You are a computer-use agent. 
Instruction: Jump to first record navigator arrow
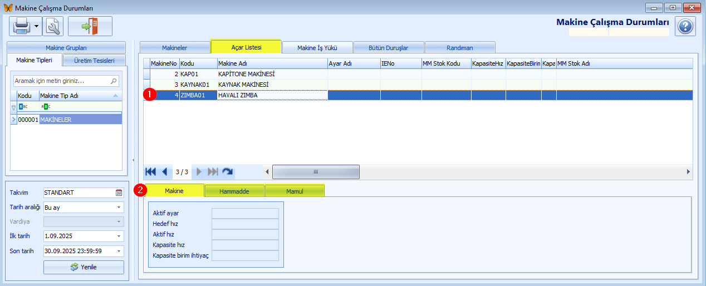pyautogui.click(x=150, y=172)
